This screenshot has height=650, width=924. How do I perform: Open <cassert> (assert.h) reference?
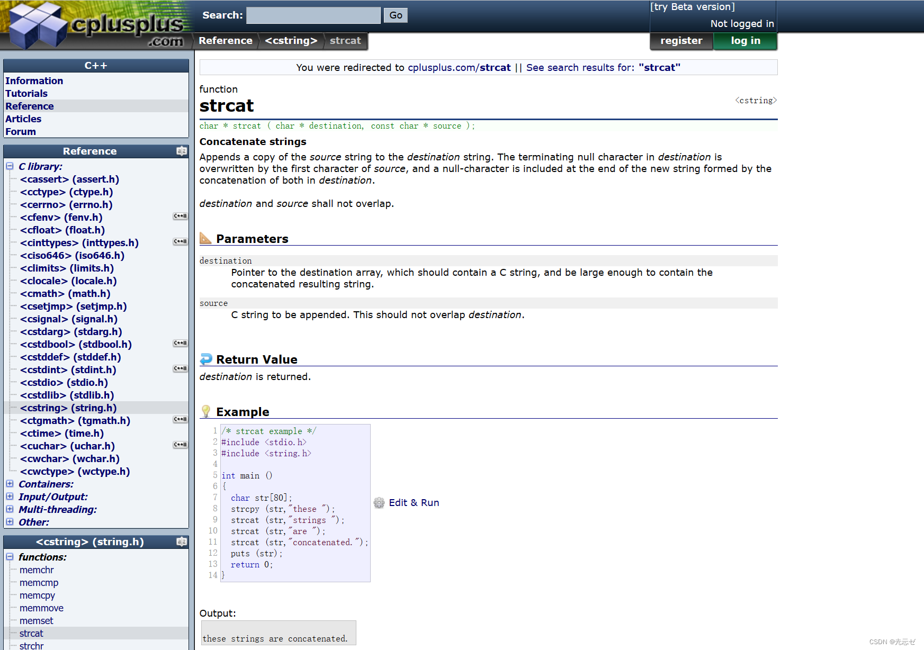pyautogui.click(x=69, y=179)
